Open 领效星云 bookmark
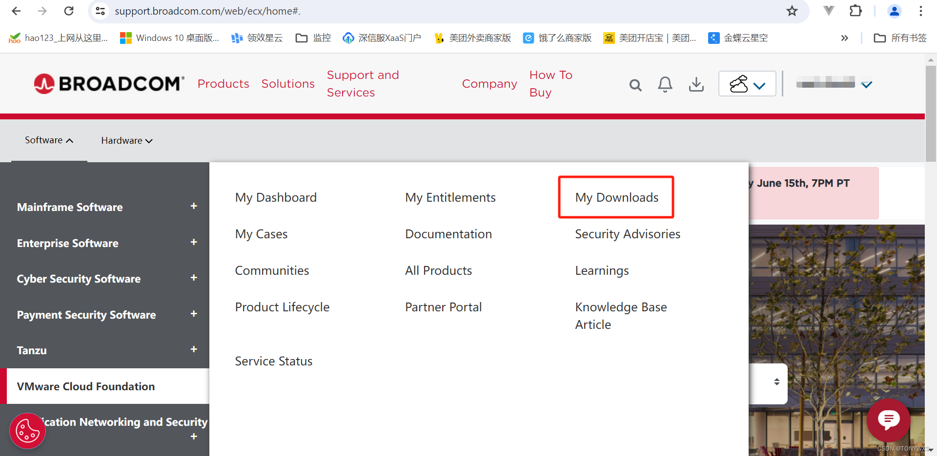The image size is (937, 456). [x=257, y=38]
